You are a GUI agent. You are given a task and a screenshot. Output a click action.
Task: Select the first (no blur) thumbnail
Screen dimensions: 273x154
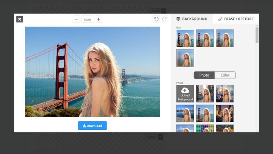click(x=185, y=38)
